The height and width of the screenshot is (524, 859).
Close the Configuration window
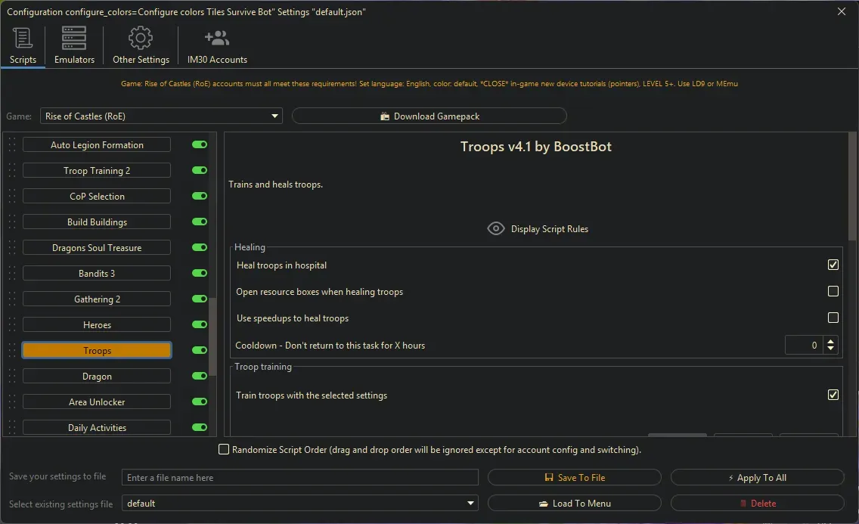[x=842, y=11]
